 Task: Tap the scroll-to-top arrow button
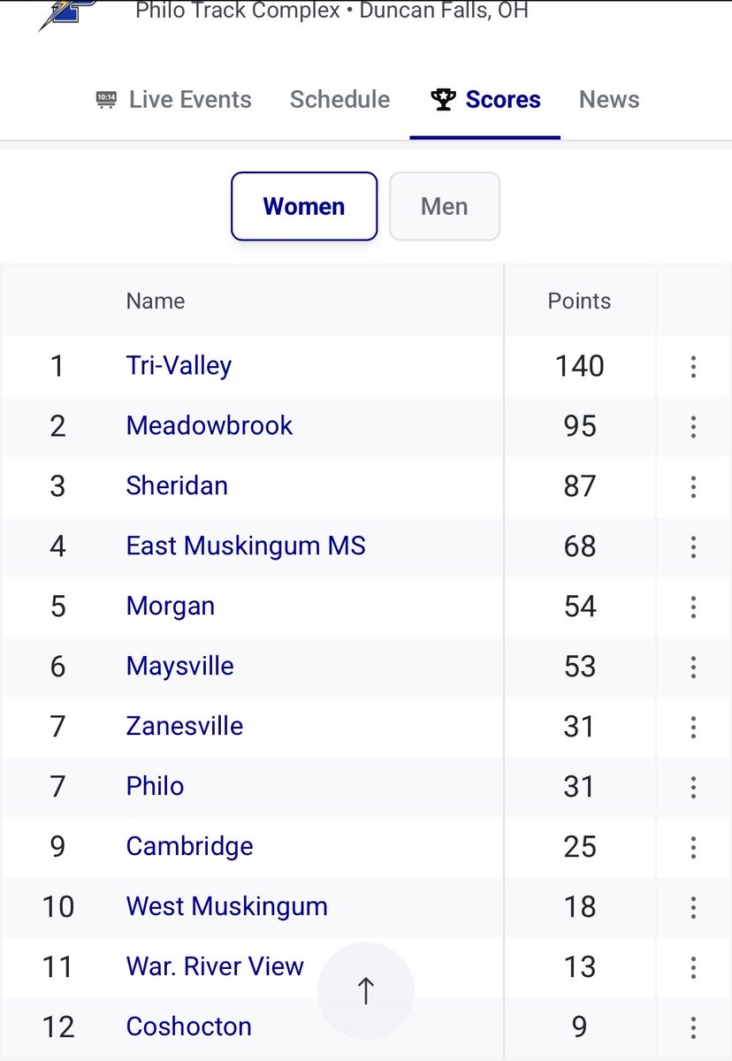[366, 990]
